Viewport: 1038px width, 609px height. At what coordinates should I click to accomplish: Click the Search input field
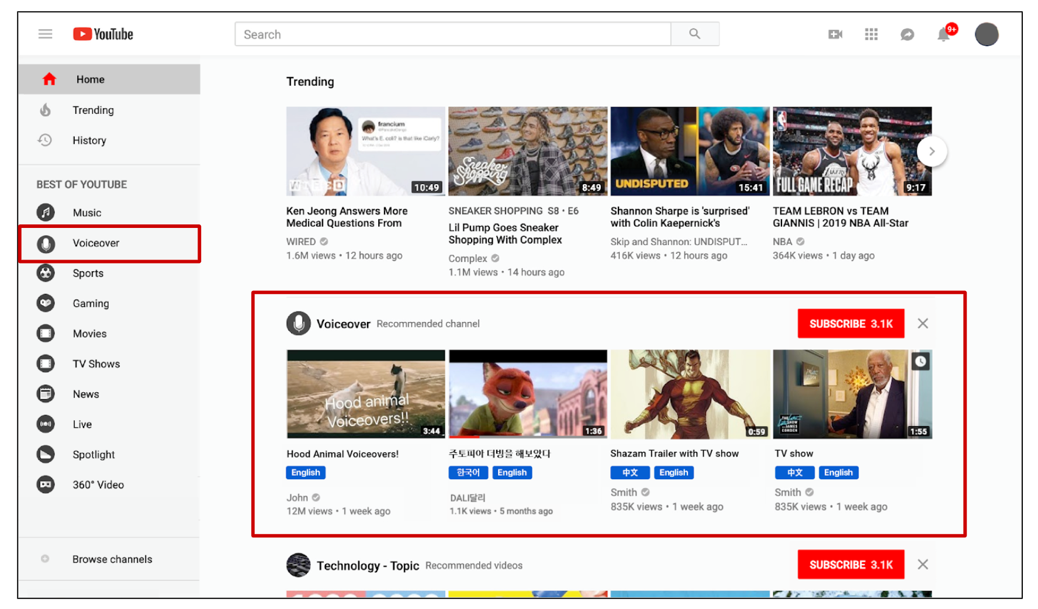[x=453, y=34]
